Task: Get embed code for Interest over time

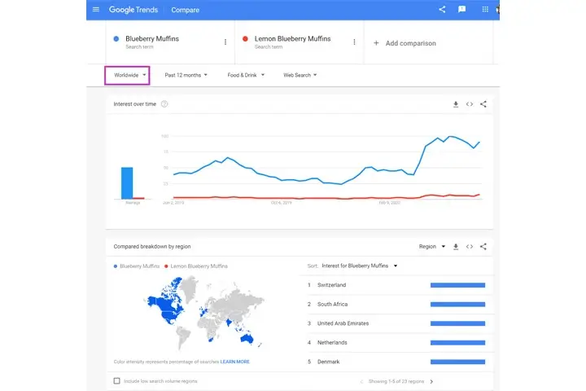Action: (470, 104)
